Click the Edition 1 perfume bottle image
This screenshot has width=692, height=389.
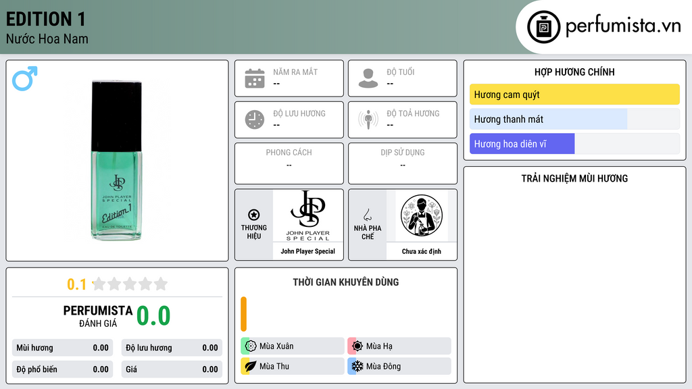(116, 160)
